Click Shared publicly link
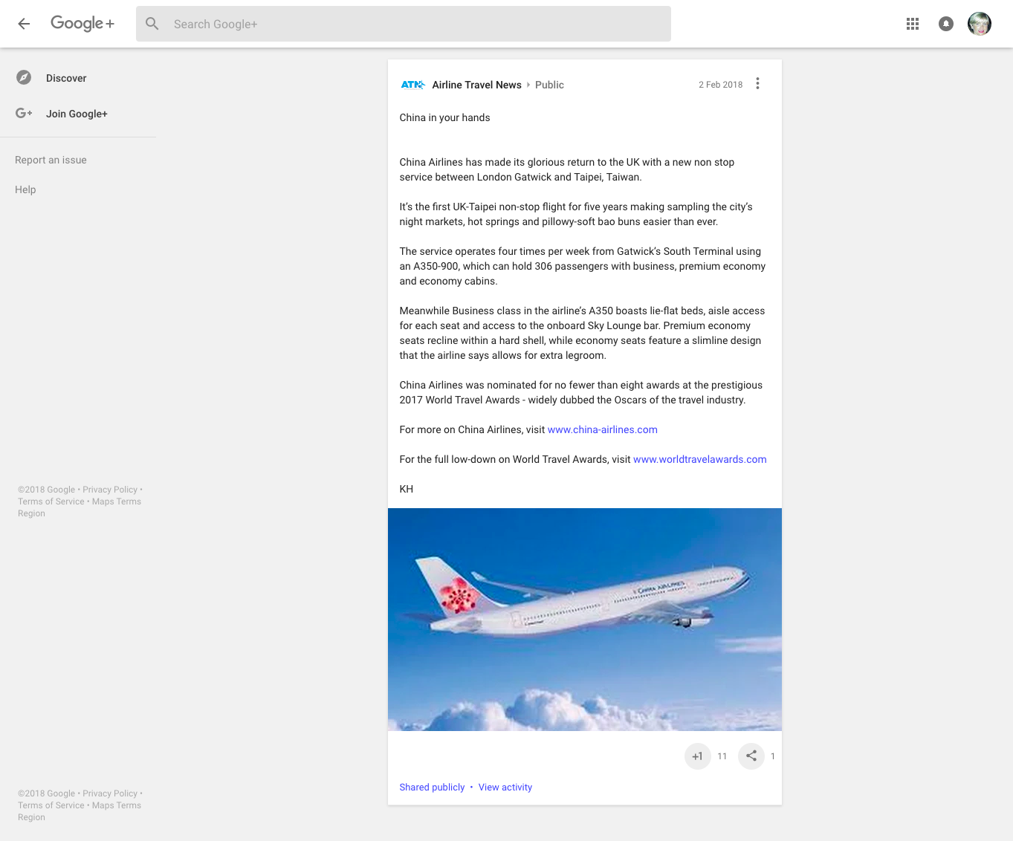The width and height of the screenshot is (1013, 841). click(432, 788)
